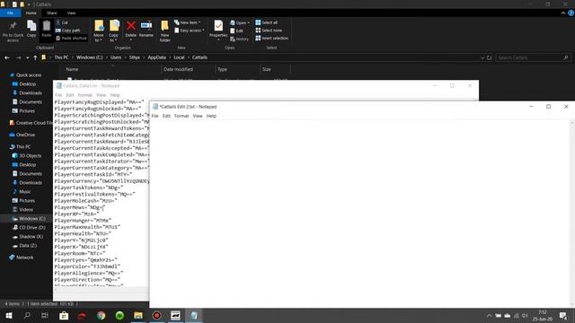The width and height of the screenshot is (575, 323).
Task: Expand address bar history dropdown
Action: pos(482,57)
